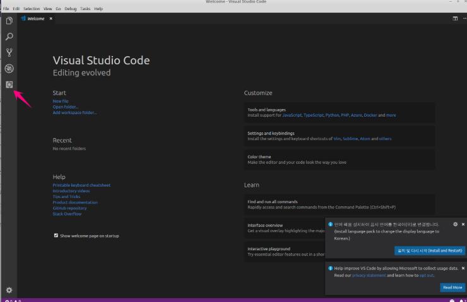Click Add workspace folder... link
467x302 pixels.
coord(74,112)
